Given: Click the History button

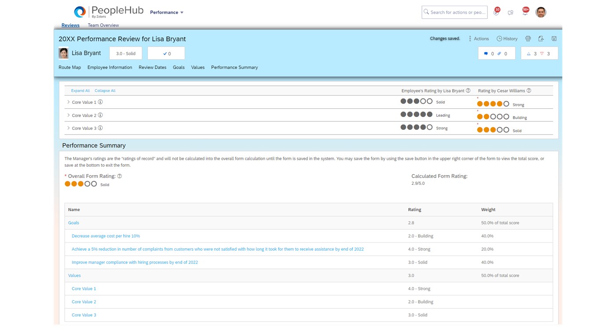Looking at the screenshot, I should (507, 39).
